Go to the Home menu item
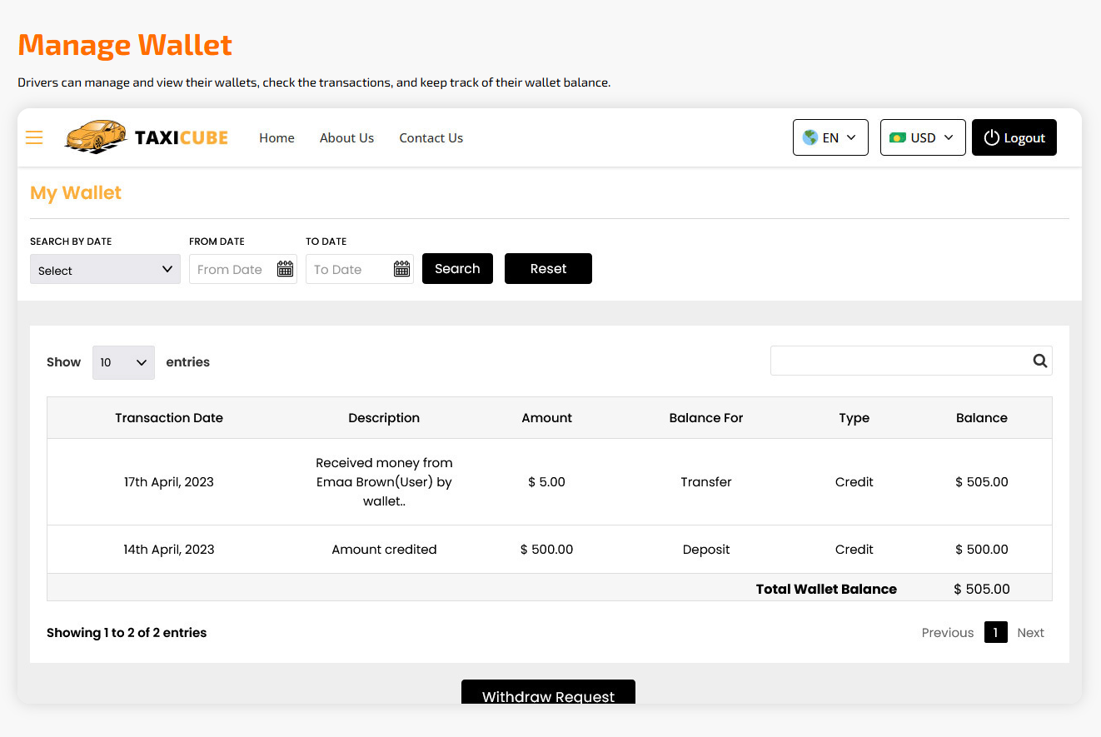 [x=276, y=138]
